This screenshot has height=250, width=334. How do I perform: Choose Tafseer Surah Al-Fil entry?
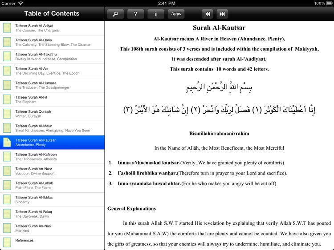point(52,99)
